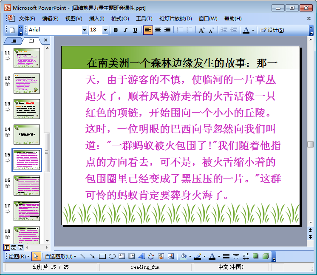Select the Oval drawing tool
Screen dimensions: 317x275
pos(112,256)
